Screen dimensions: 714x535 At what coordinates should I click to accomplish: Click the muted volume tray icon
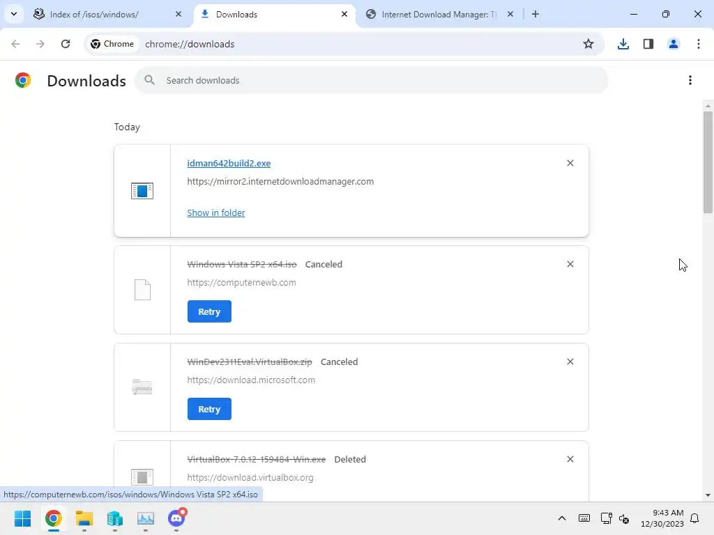pos(624,518)
